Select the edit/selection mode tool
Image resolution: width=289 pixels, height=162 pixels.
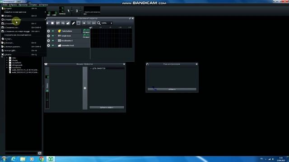coord(78,23)
